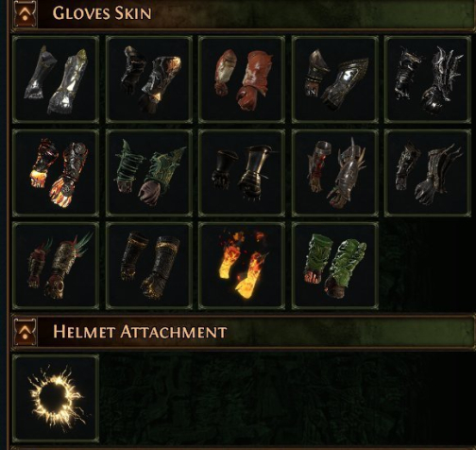Choose the bright green cloth gloves skin
The height and width of the screenshot is (450, 476).
[x=335, y=266]
